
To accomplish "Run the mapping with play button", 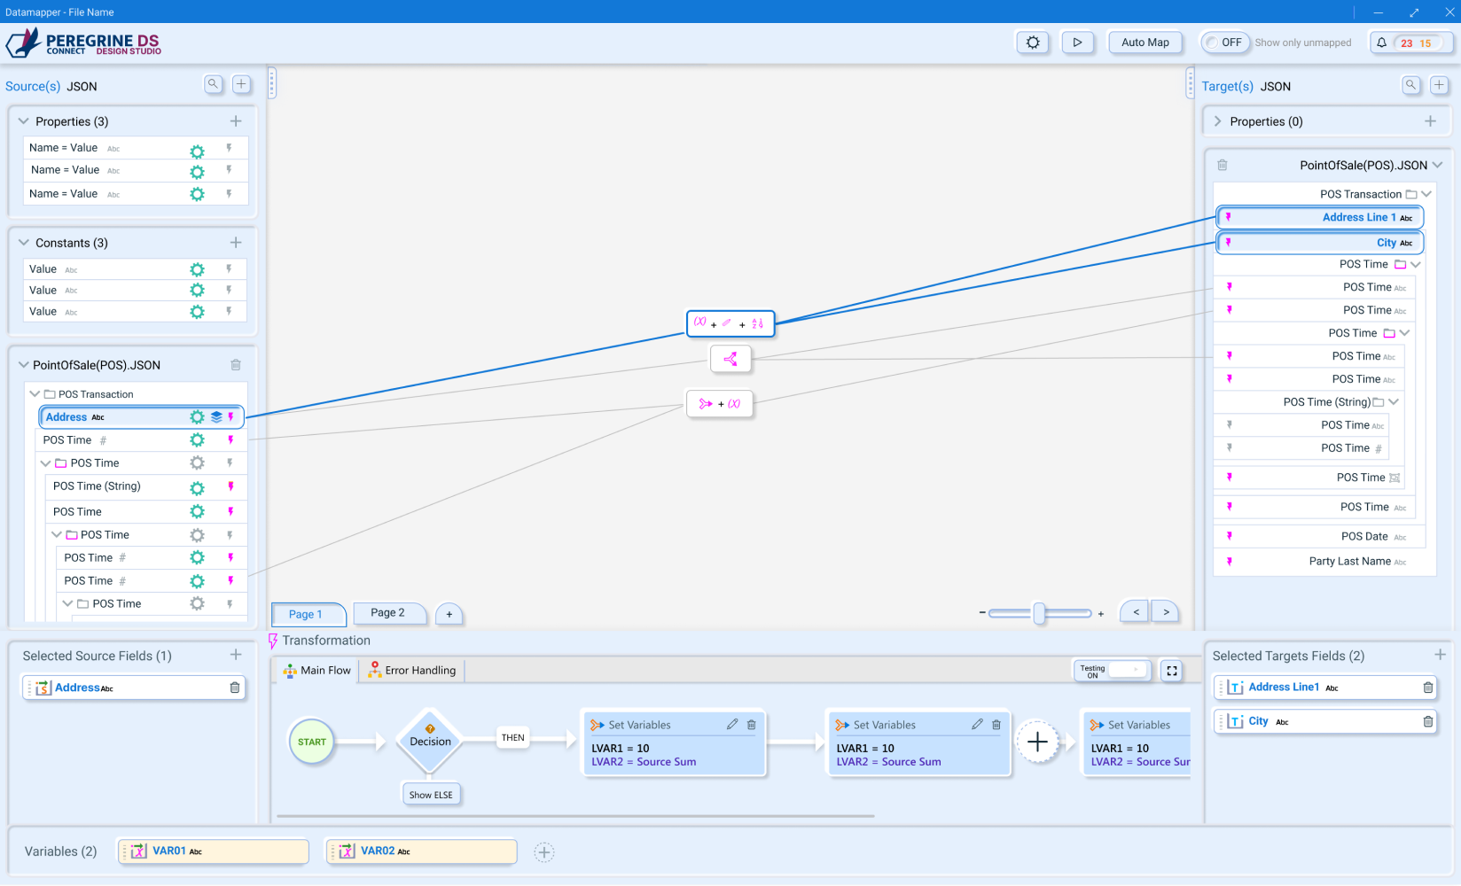I will coord(1077,43).
